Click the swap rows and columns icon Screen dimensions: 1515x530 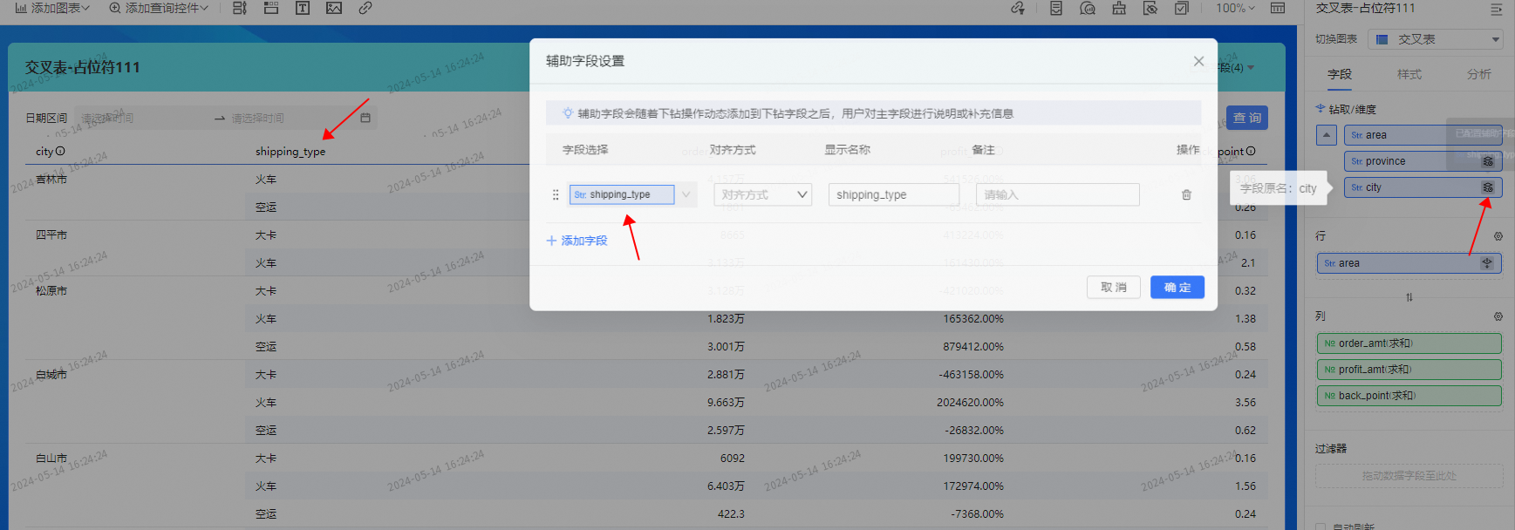(x=1409, y=298)
